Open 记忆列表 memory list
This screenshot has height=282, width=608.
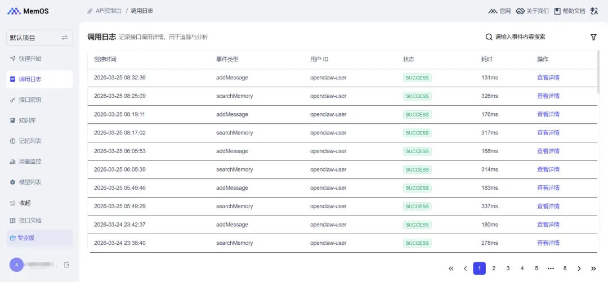(30, 141)
